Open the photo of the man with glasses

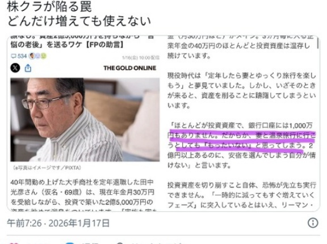coord(85,120)
